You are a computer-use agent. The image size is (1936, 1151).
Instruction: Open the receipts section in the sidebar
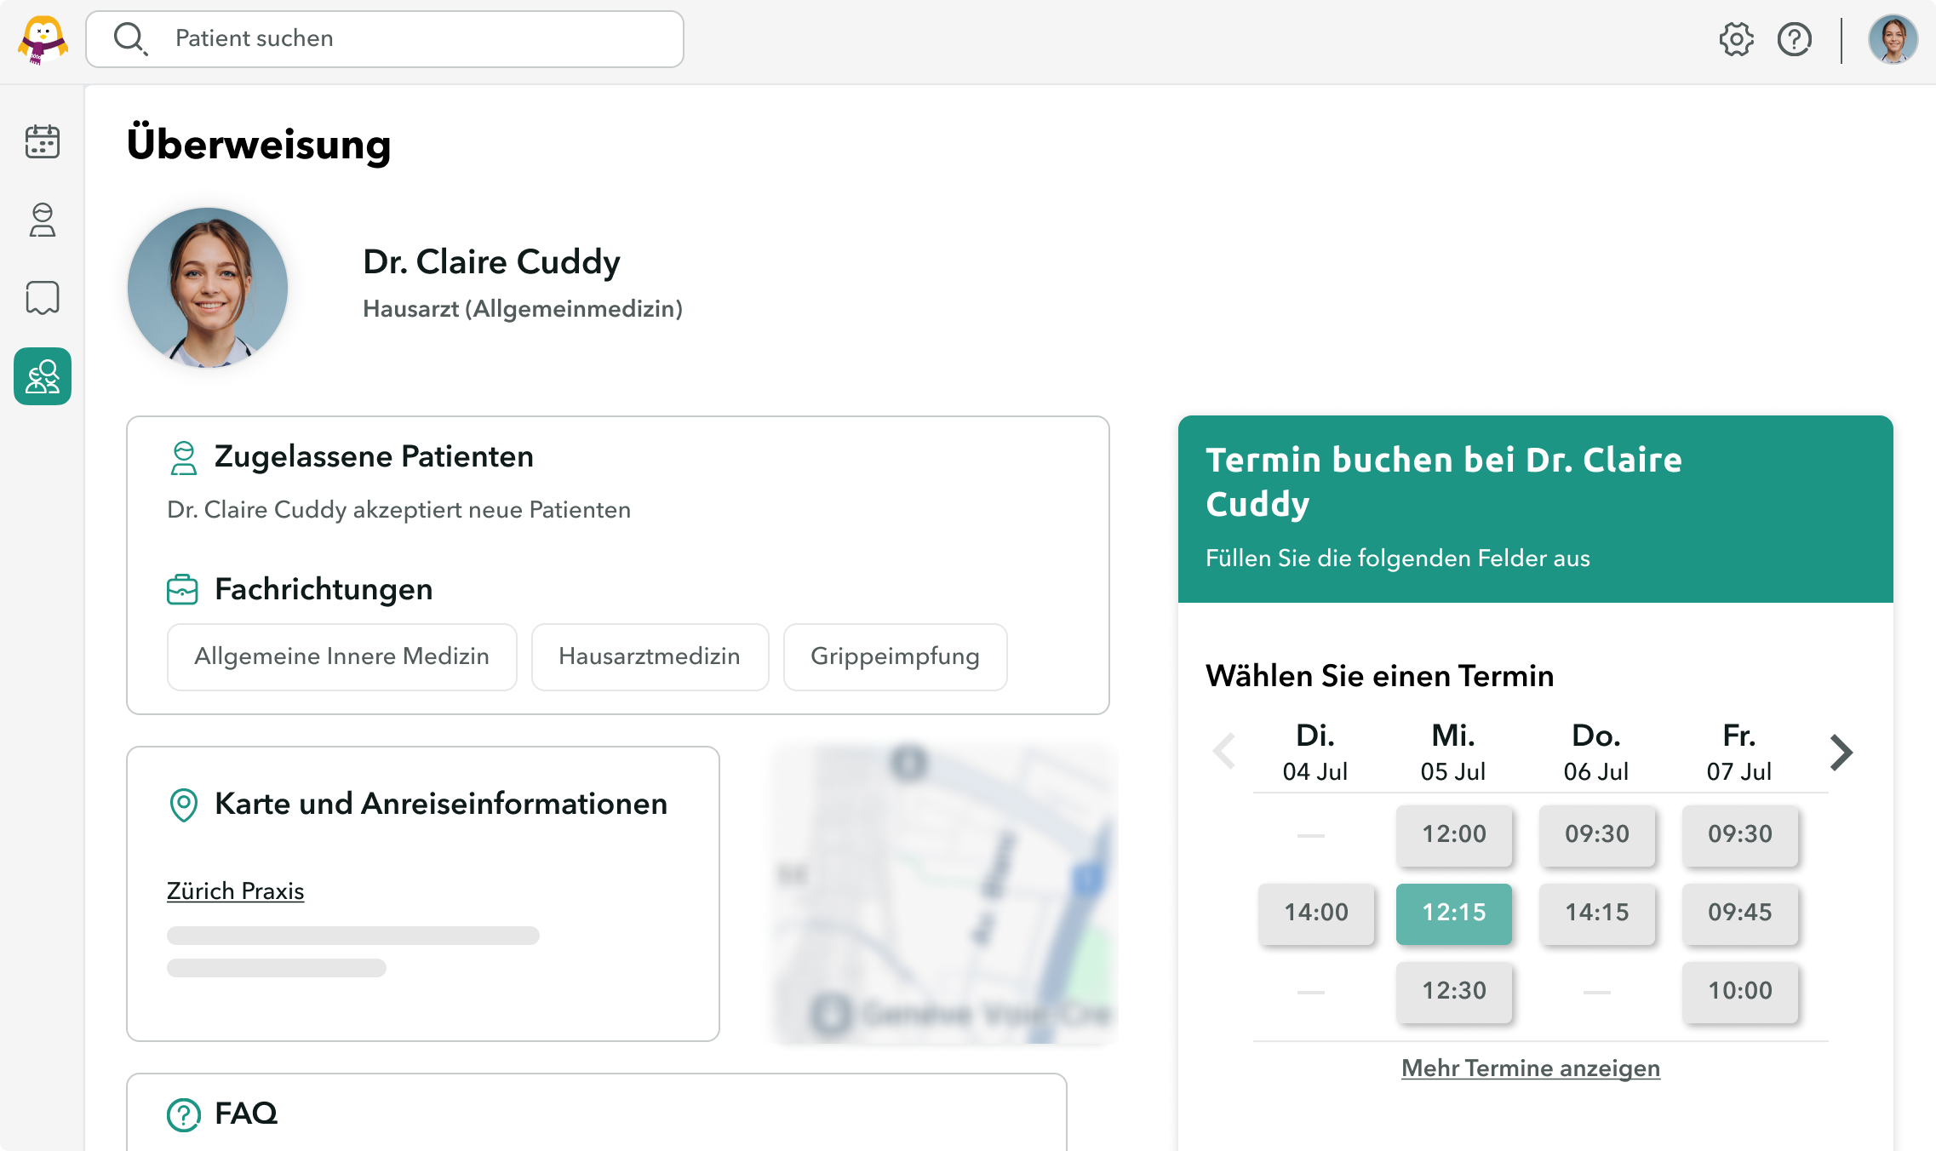point(42,298)
